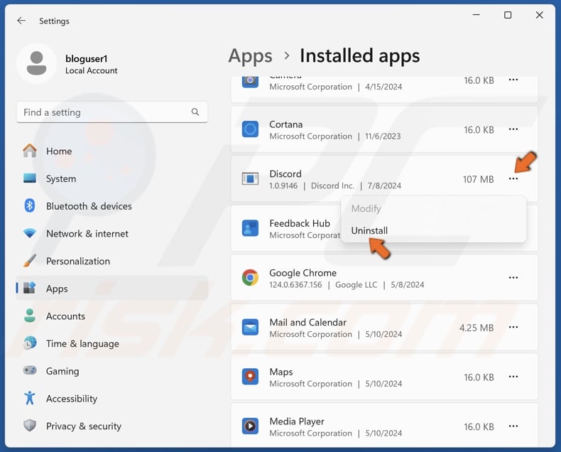Open the System settings page
Viewport: 561px width, 452px height.
click(x=112, y=178)
